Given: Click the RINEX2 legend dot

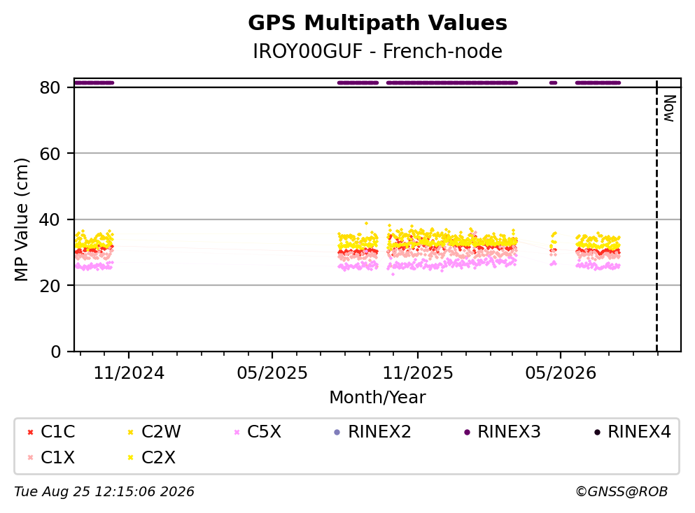Looking at the screenshot, I should 337,432.
